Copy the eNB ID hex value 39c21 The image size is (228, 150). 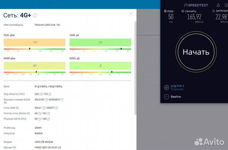tap(43, 108)
